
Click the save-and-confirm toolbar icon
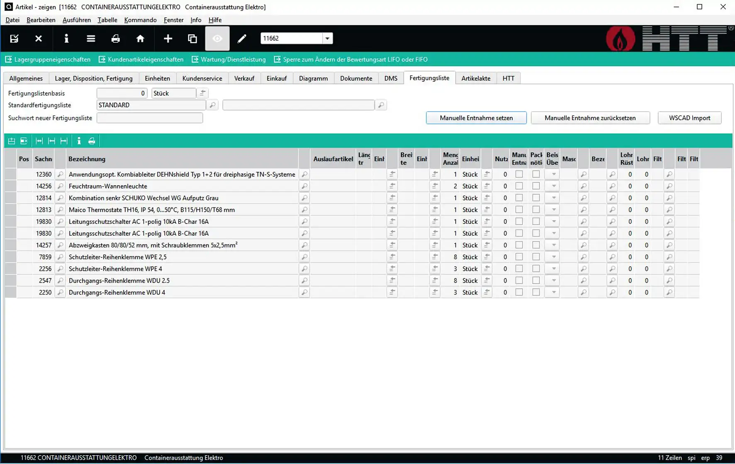click(x=14, y=39)
